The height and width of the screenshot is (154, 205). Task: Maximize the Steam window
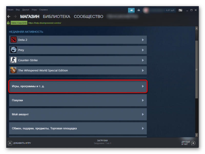tap(191, 10)
